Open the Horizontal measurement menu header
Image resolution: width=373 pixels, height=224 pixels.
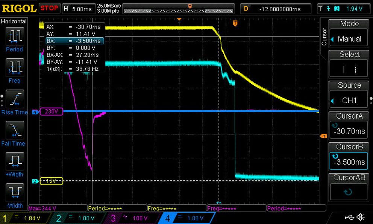point(14,21)
